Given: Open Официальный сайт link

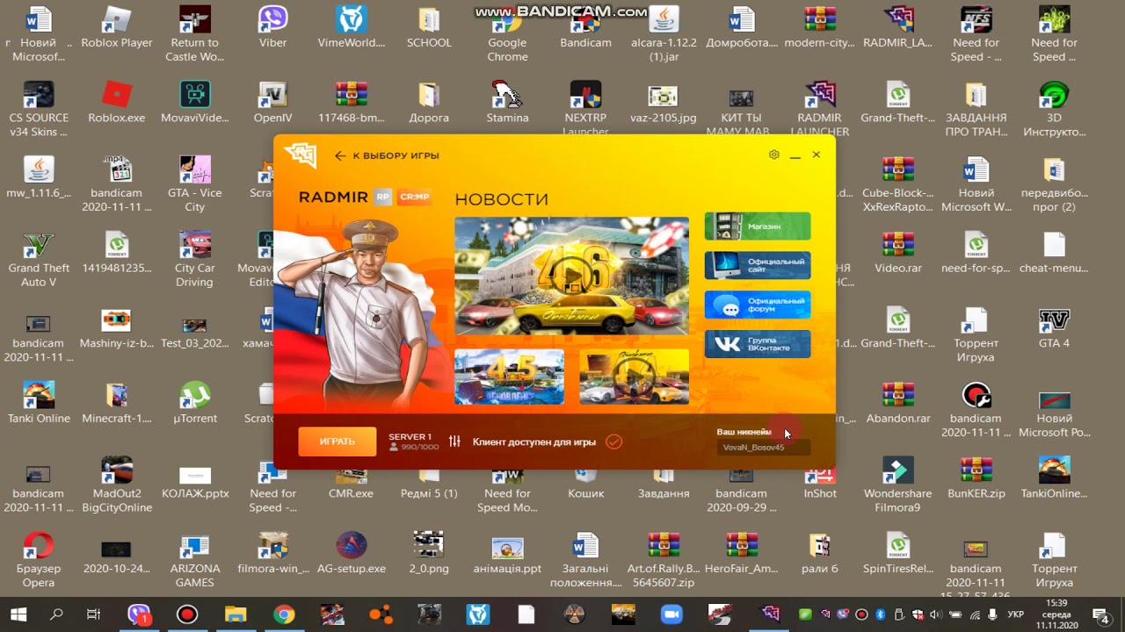Looking at the screenshot, I should click(758, 265).
